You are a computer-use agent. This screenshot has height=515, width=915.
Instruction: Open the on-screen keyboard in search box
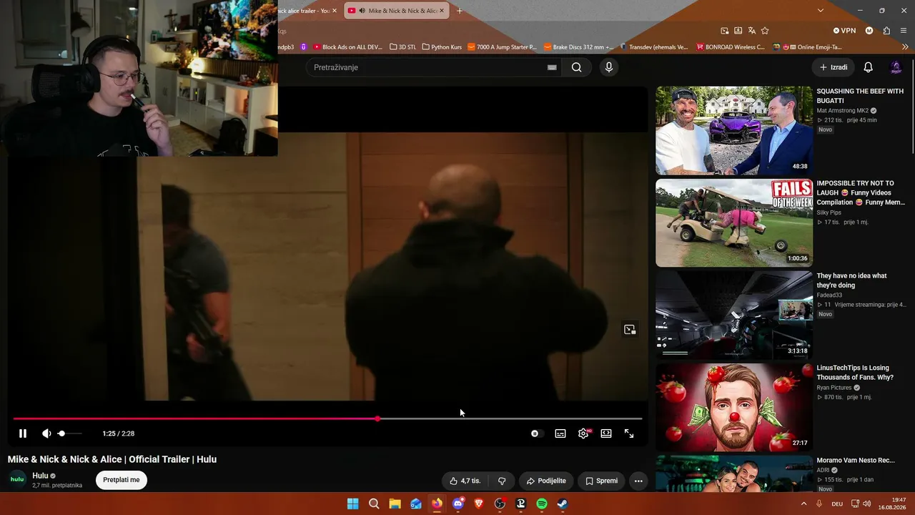(x=552, y=67)
